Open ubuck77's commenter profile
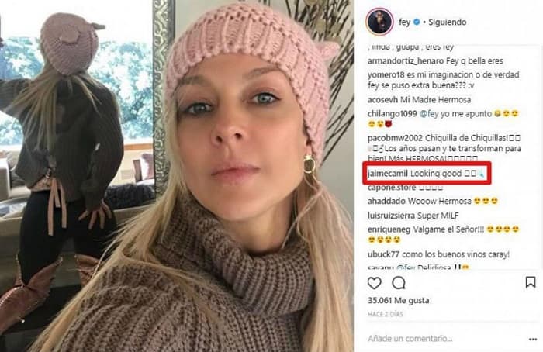The height and width of the screenshot is (352, 543). (x=383, y=254)
